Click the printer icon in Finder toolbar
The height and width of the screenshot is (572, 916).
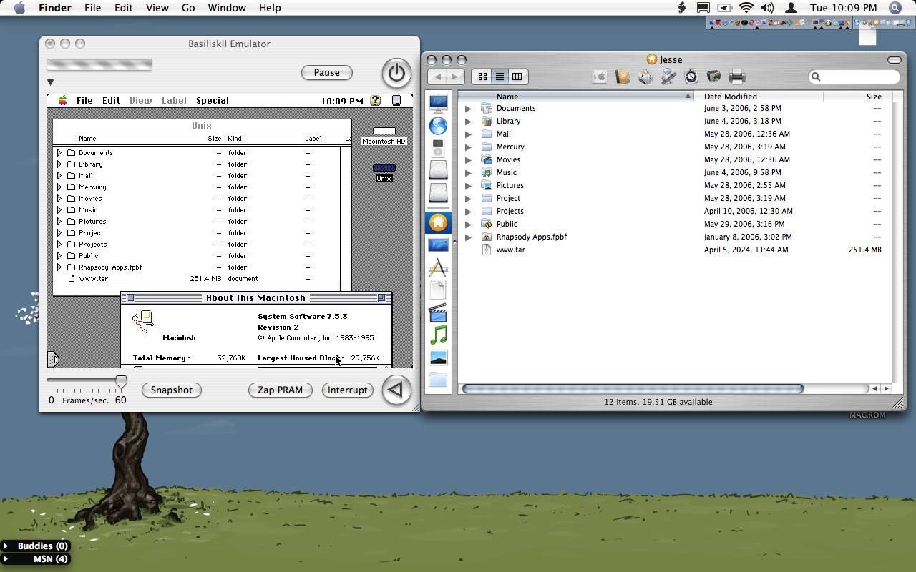point(737,77)
